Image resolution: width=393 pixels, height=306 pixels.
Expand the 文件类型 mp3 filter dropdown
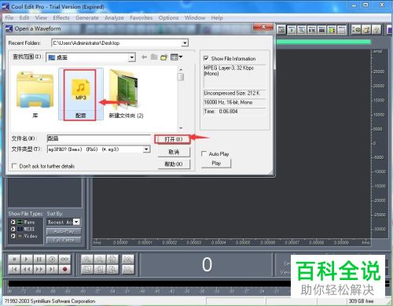point(146,149)
